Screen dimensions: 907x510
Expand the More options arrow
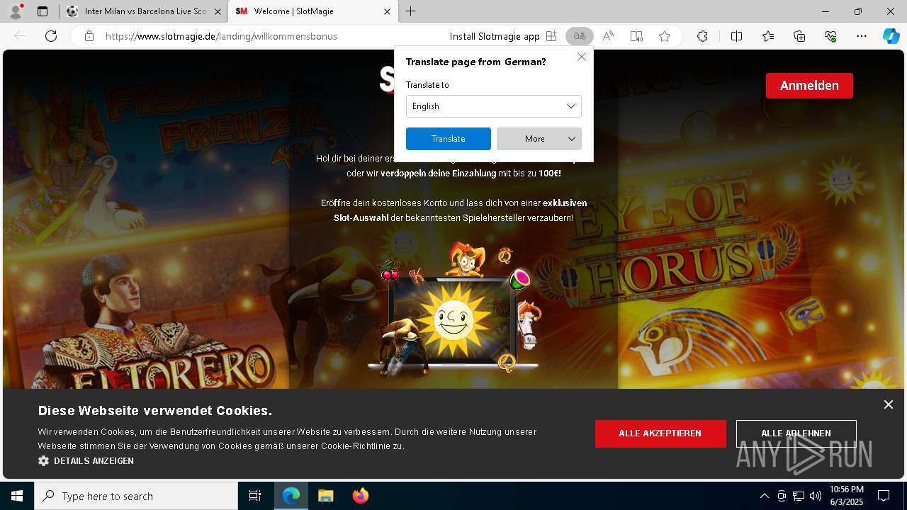click(572, 139)
